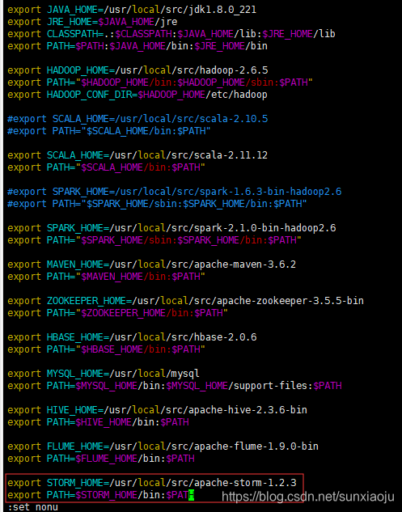Click the line 'export HBASE_HOME=/usr/local/src/hbase-2.0.6'
402x512 pixels.
tap(132, 337)
